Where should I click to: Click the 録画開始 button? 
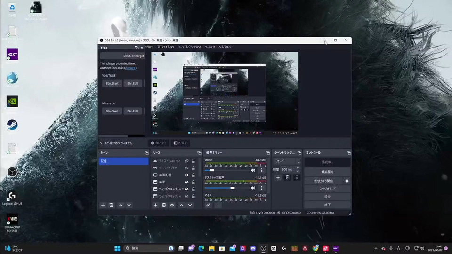click(x=327, y=172)
